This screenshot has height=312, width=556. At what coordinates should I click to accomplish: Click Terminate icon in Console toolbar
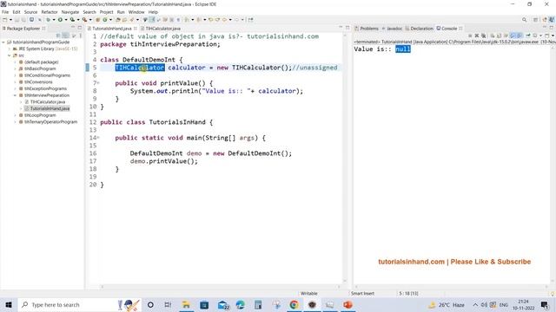pyautogui.click(x=470, y=36)
